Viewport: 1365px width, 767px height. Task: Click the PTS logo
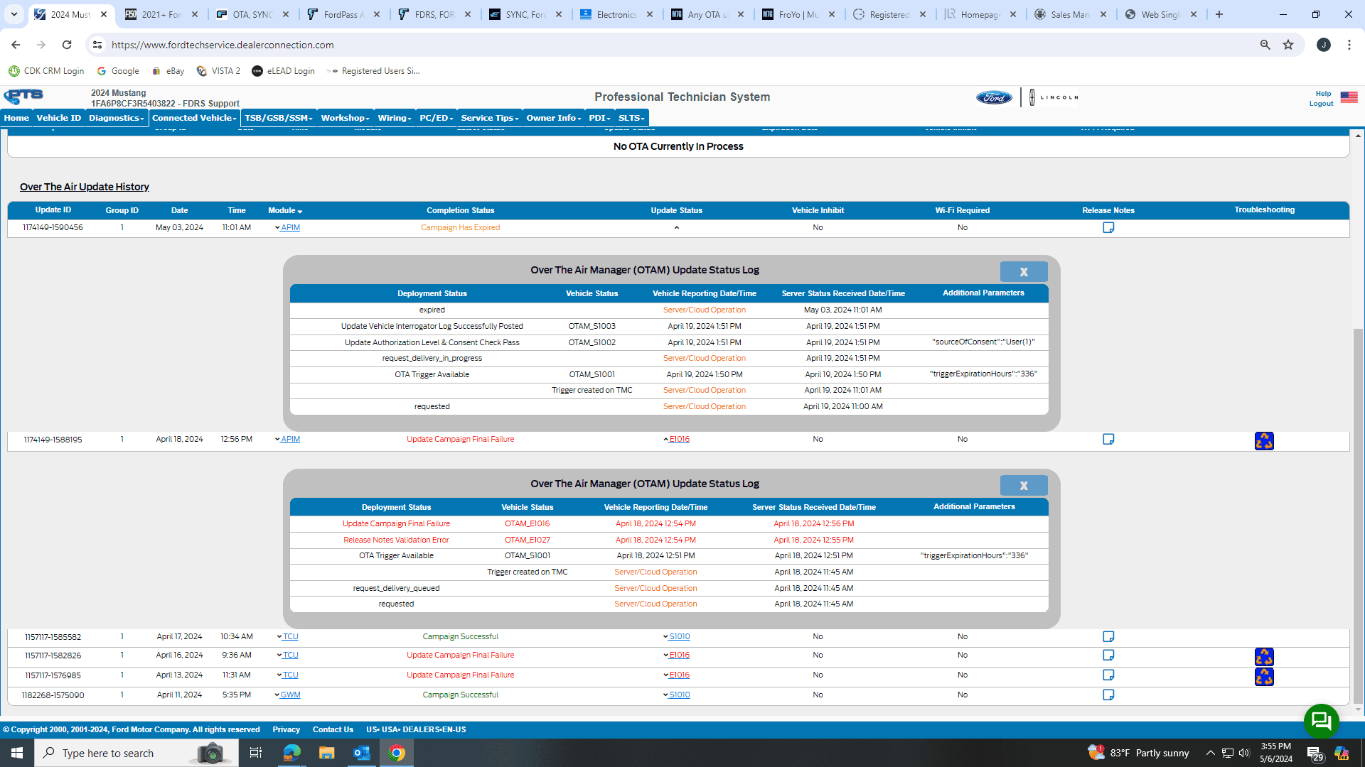(23, 97)
